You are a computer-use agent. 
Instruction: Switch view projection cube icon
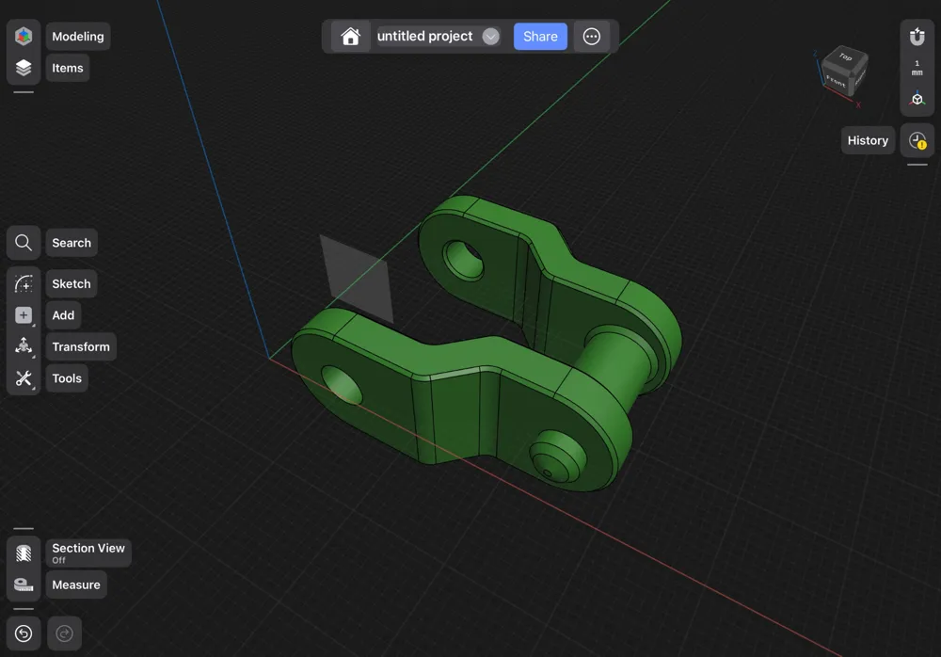[917, 99]
